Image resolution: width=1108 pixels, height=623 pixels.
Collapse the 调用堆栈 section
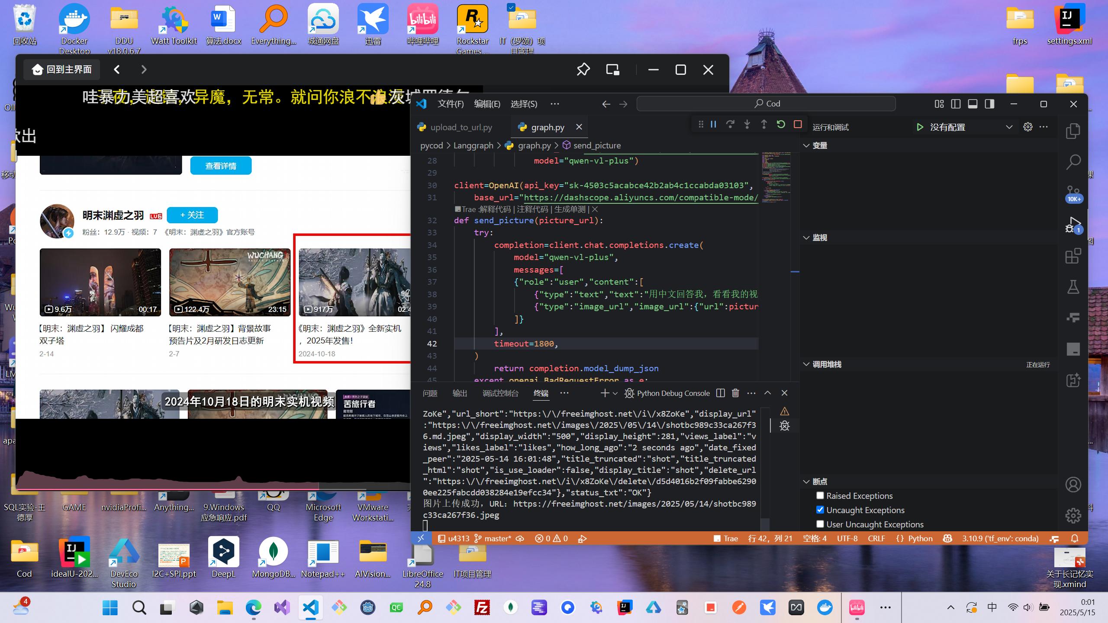pos(822,364)
